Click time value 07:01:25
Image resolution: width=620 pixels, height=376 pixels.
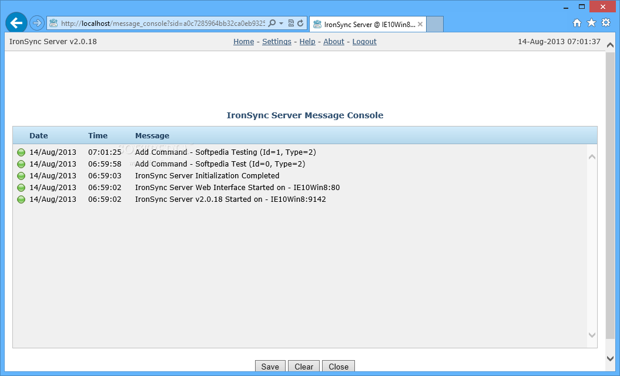point(105,152)
